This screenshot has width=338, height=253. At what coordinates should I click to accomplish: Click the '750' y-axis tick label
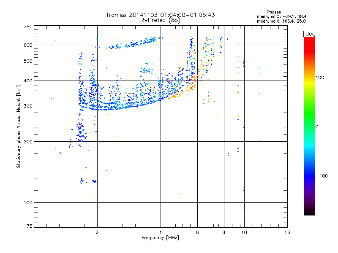tap(28, 27)
